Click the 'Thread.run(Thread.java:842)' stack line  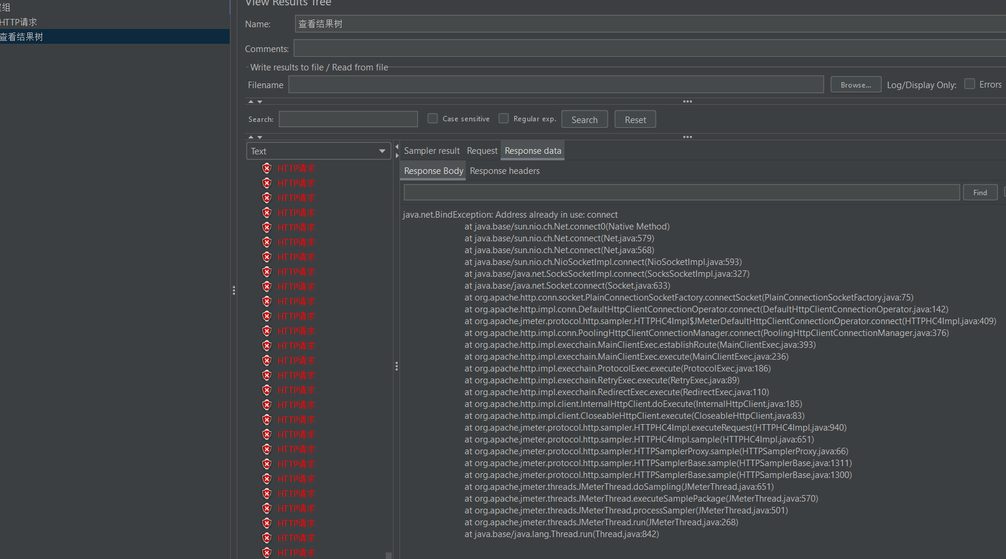562,534
